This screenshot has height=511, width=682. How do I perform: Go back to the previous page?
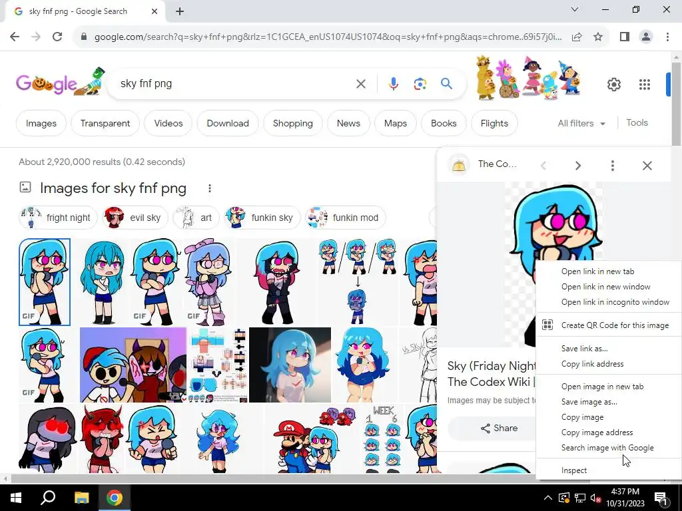pyautogui.click(x=15, y=37)
